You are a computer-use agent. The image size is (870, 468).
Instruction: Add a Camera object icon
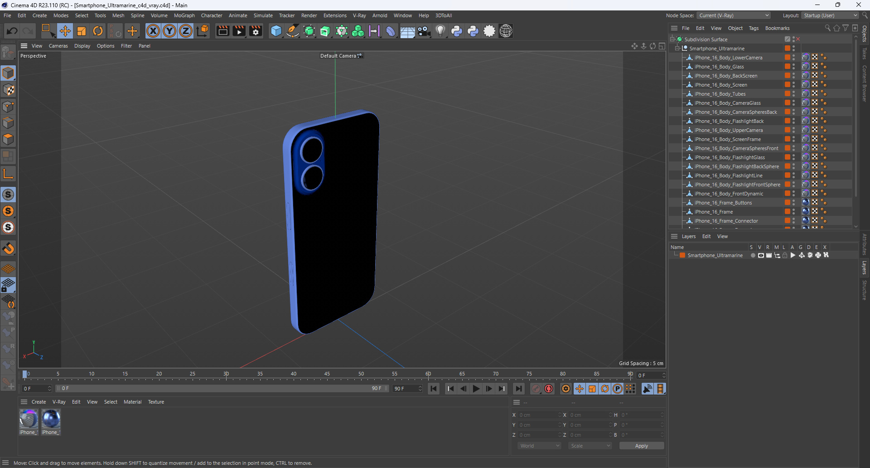click(424, 31)
